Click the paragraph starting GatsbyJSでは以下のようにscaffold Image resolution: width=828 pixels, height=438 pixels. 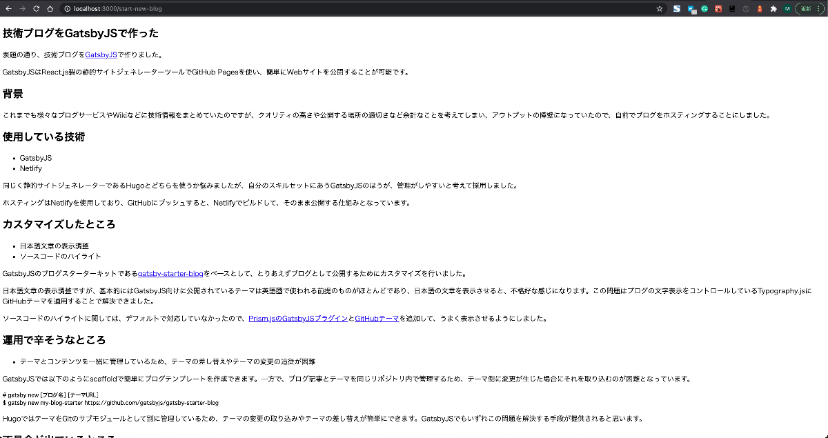point(346,379)
